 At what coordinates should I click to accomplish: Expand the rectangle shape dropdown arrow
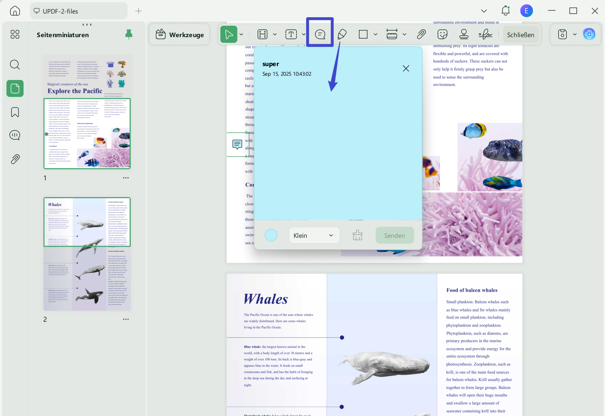375,34
